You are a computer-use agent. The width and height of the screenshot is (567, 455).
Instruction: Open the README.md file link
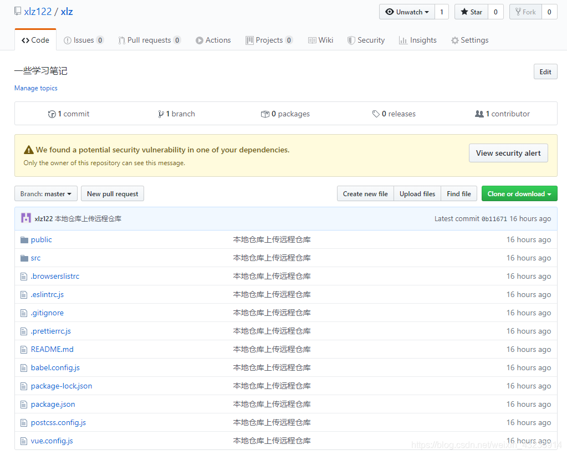(52, 349)
